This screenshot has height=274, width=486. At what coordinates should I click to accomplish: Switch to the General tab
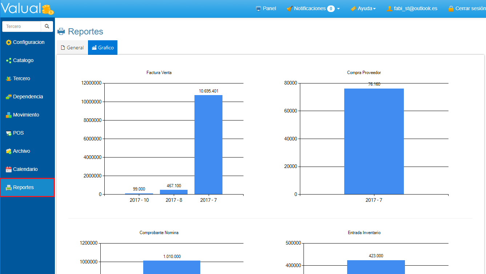[x=72, y=48]
